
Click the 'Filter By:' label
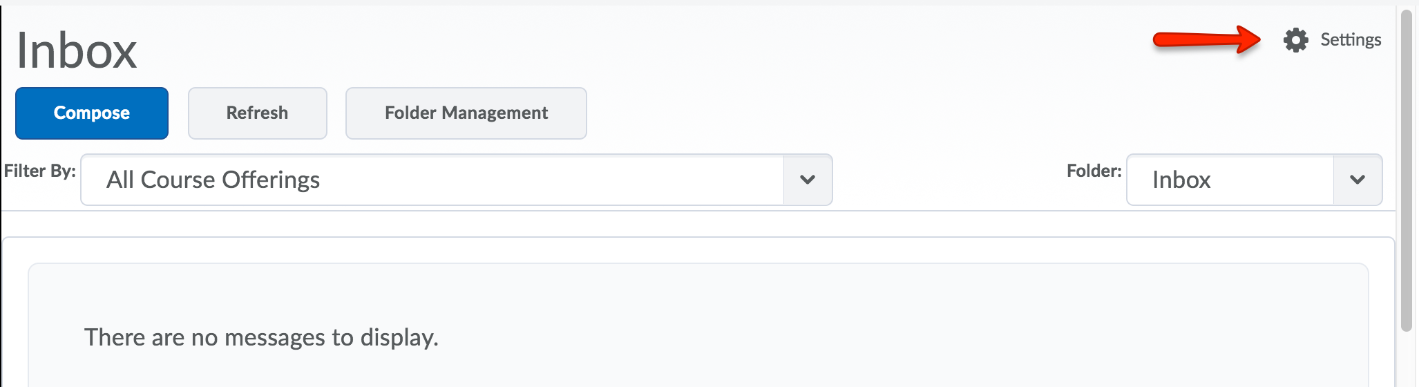(x=40, y=171)
